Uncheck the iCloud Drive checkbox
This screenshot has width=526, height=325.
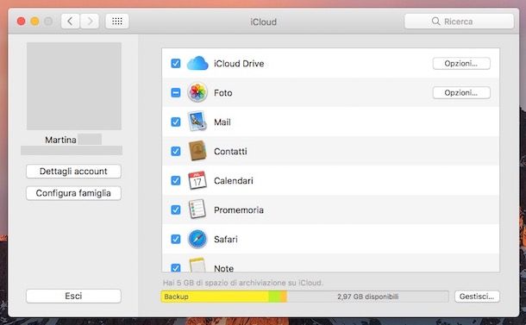pos(176,64)
